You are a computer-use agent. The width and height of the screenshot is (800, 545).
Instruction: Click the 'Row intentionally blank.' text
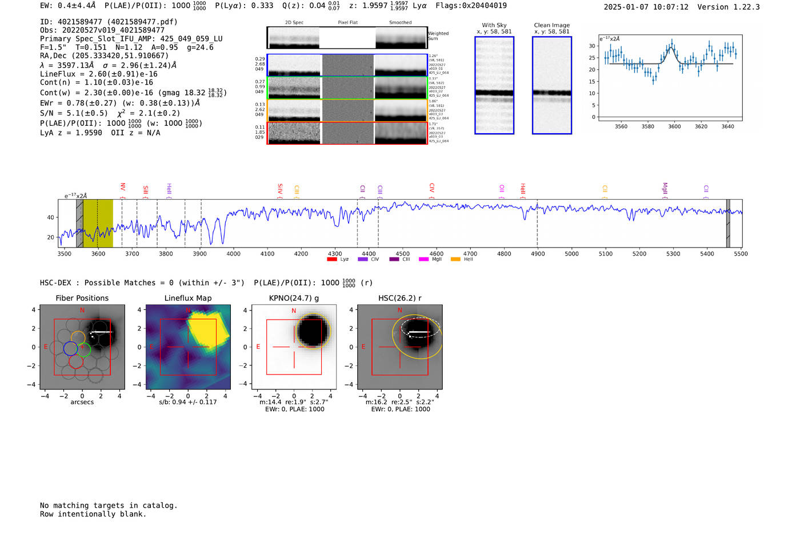(93, 514)
